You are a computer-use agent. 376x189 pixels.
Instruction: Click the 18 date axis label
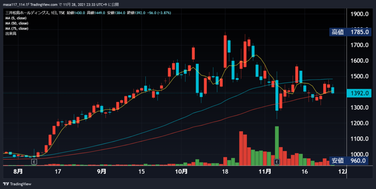(225, 171)
